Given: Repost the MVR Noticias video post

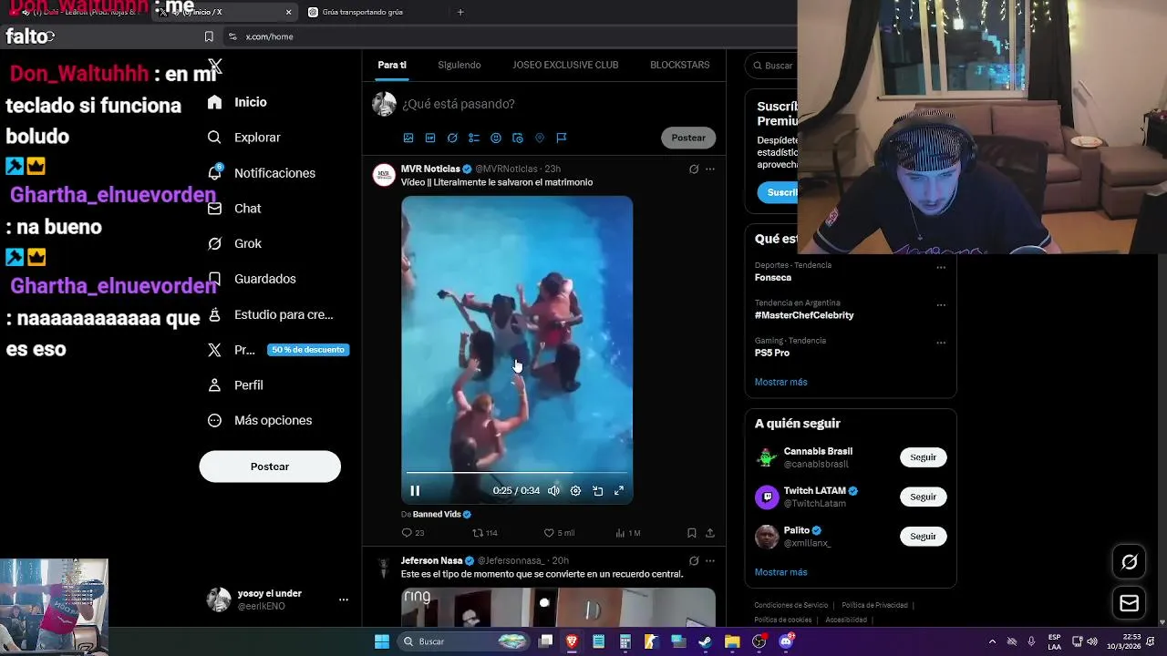Looking at the screenshot, I should tap(484, 533).
